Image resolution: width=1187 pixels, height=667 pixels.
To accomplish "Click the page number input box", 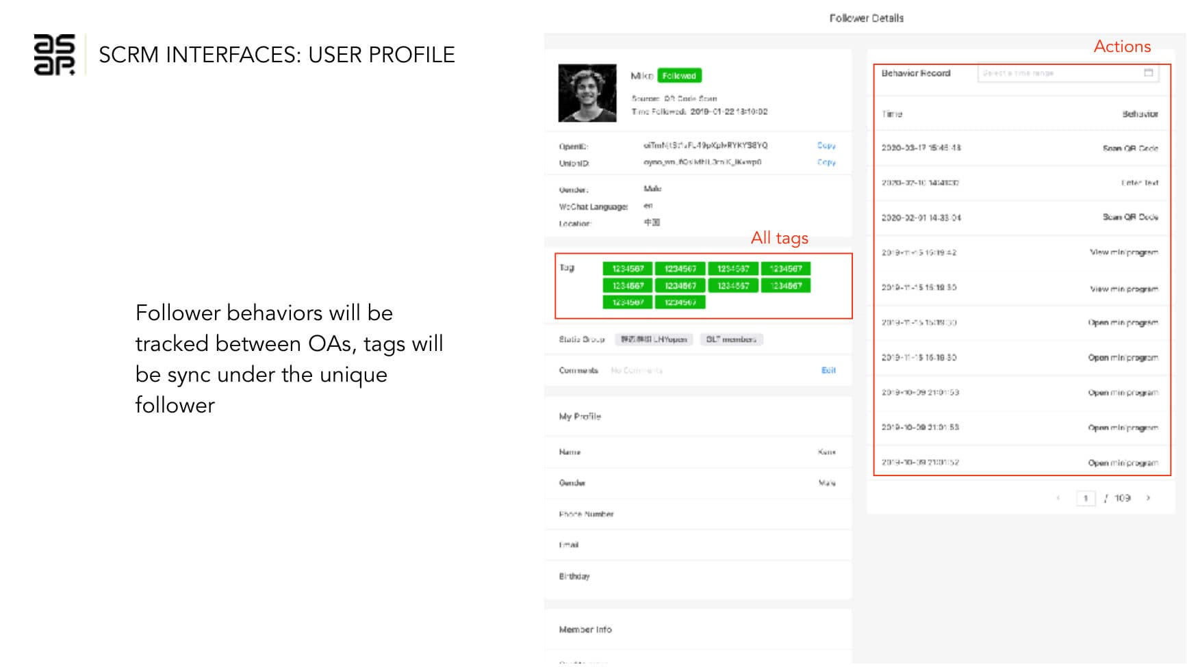I will click(x=1086, y=498).
